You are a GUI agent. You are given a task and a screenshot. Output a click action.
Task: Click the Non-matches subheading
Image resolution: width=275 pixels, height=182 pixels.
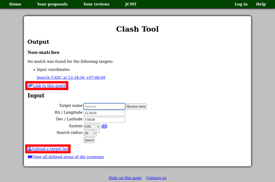click(x=44, y=52)
